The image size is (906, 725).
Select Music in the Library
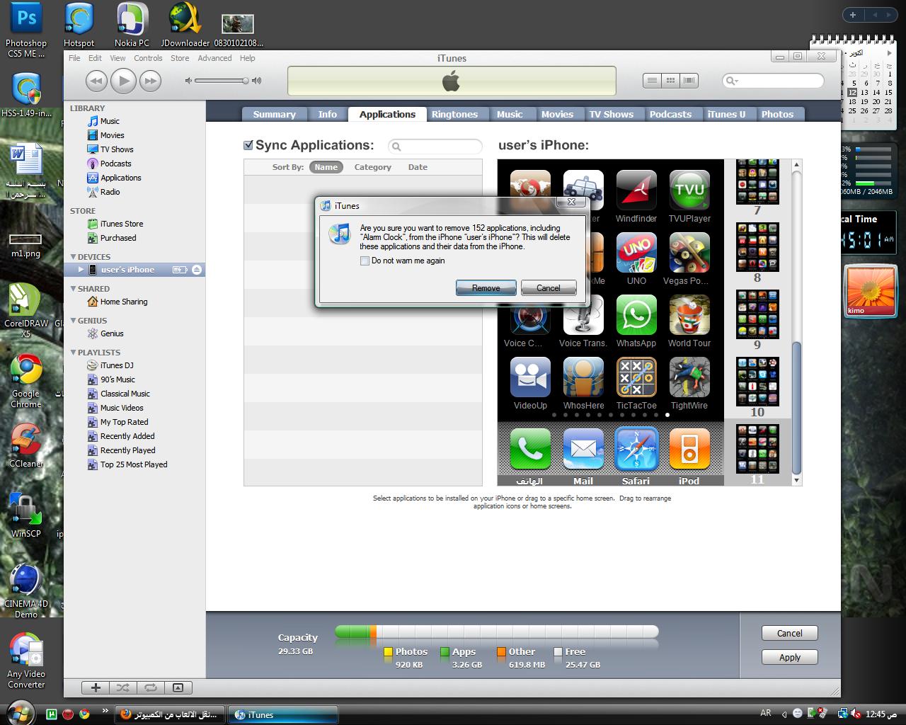tap(110, 121)
